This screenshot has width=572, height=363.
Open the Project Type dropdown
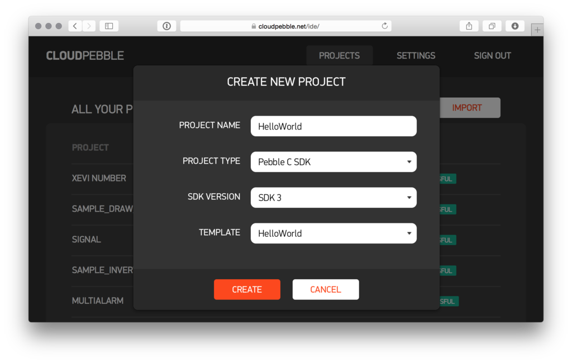pyautogui.click(x=333, y=161)
